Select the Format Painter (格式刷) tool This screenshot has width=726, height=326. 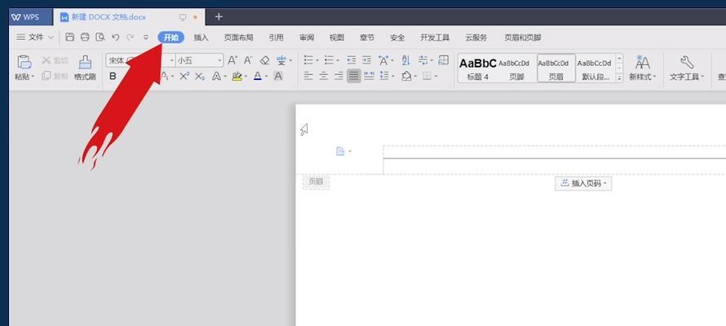(85, 68)
